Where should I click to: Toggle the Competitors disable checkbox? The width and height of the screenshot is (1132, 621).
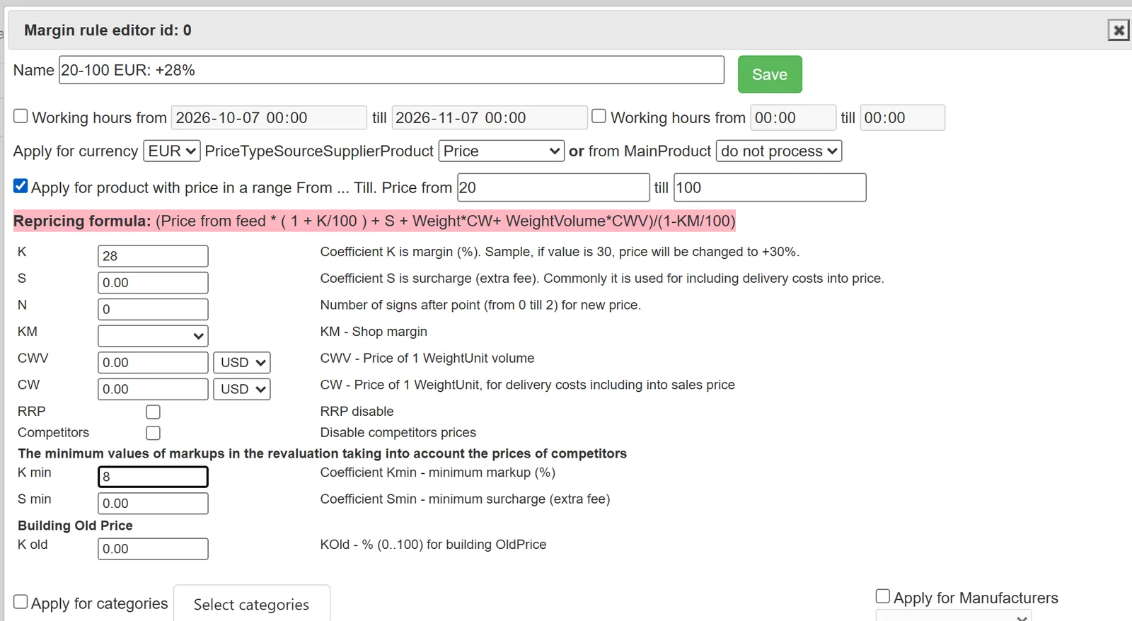[153, 433]
